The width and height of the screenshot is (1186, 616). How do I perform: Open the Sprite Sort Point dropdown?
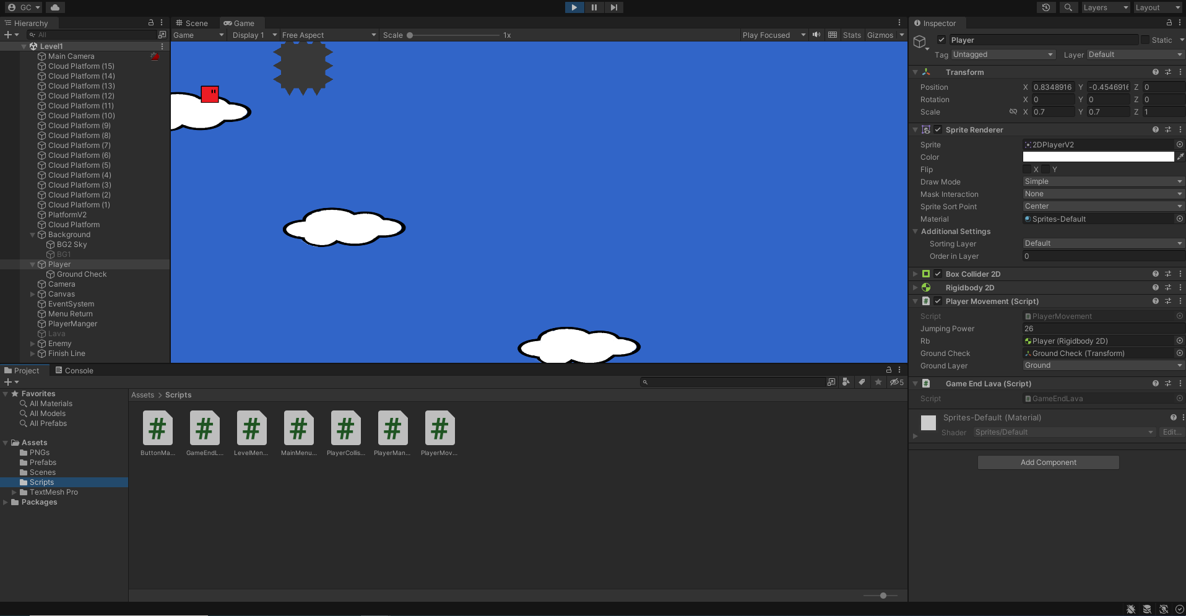1103,206
